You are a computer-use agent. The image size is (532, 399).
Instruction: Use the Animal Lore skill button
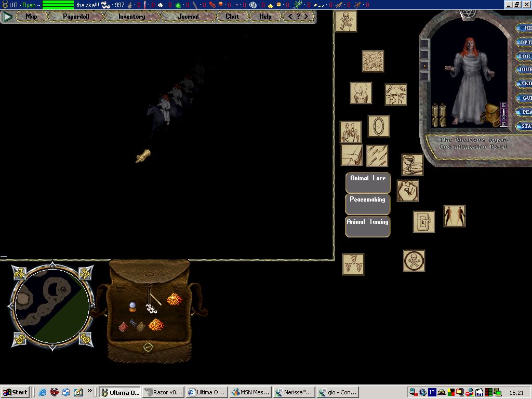tap(368, 182)
